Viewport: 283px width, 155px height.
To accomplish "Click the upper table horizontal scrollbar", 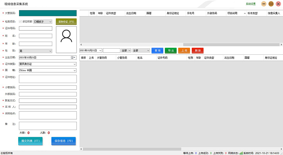I will coord(179,44).
